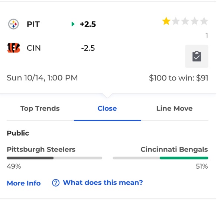
Task: Select the CIN -2.5 spread
Action: pos(88,48)
